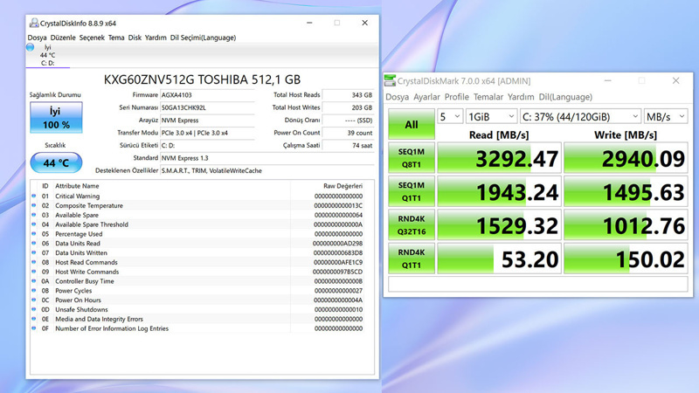This screenshot has height=393, width=699.
Task: Open Yardım menu in CrystalDiskInfo
Action: tap(156, 38)
